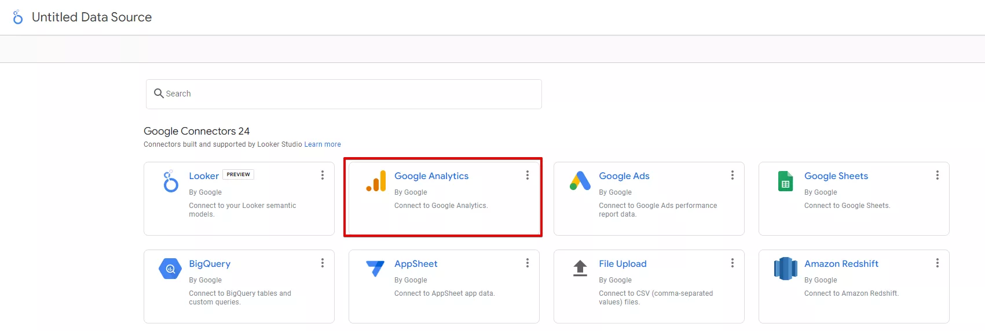Click the AppSheet logo icon
This screenshot has width=985, height=331.
click(375, 268)
